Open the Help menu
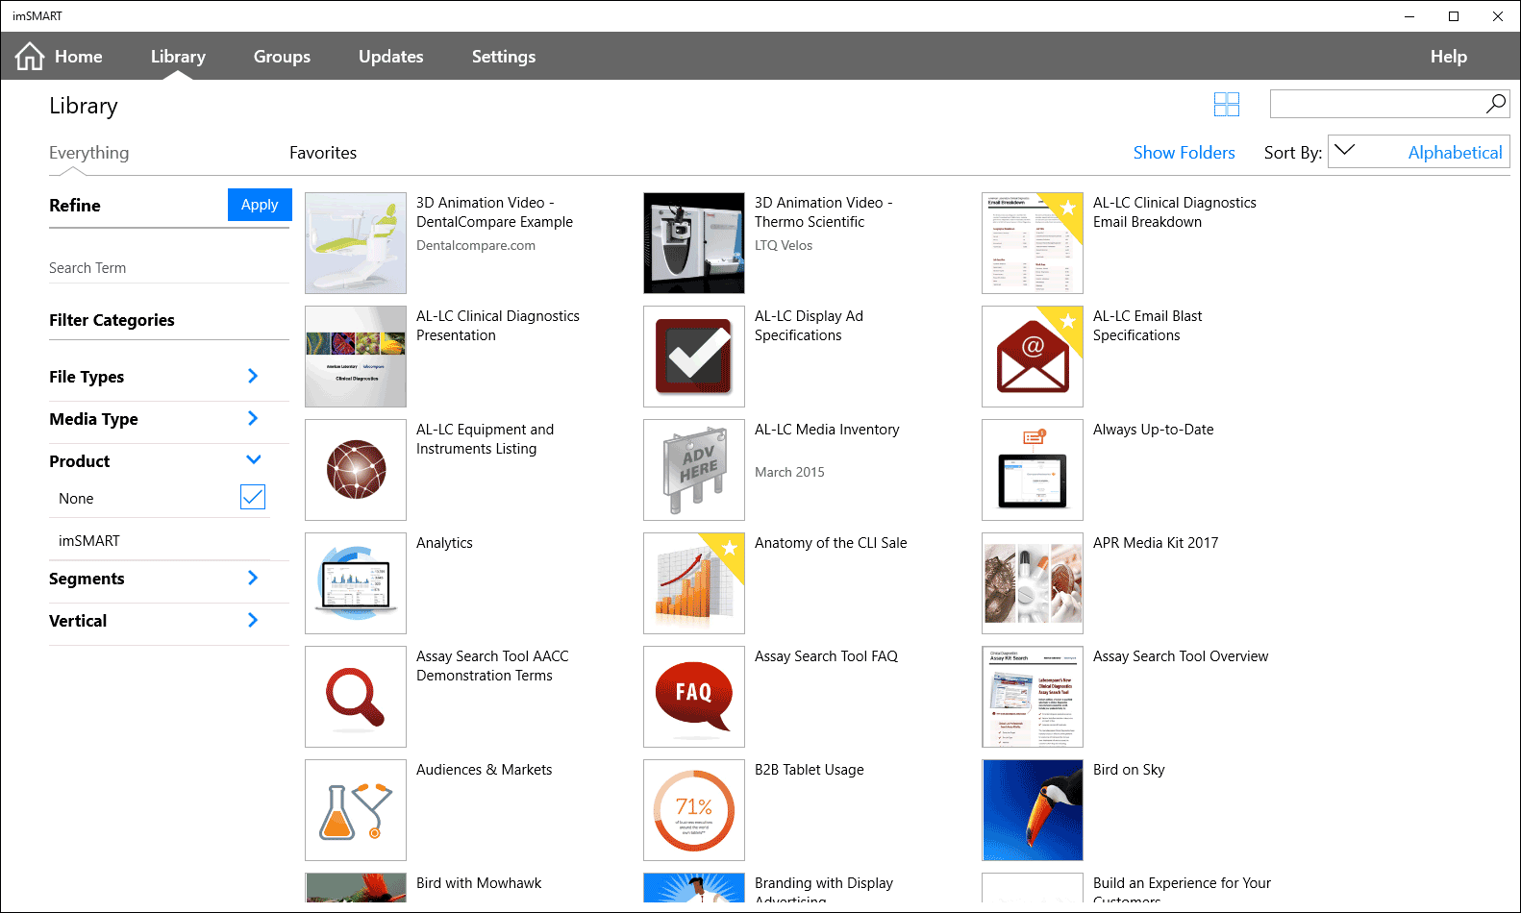 (x=1449, y=57)
